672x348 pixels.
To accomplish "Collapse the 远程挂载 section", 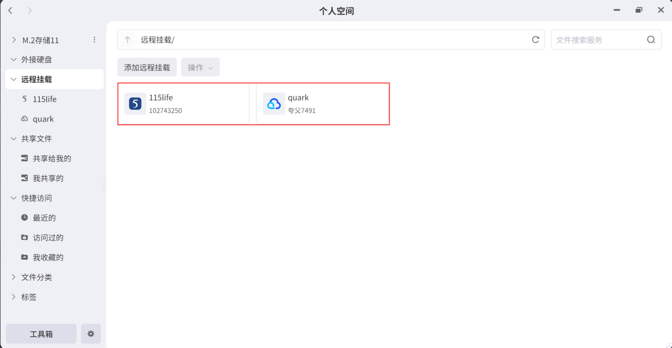I will [x=14, y=80].
